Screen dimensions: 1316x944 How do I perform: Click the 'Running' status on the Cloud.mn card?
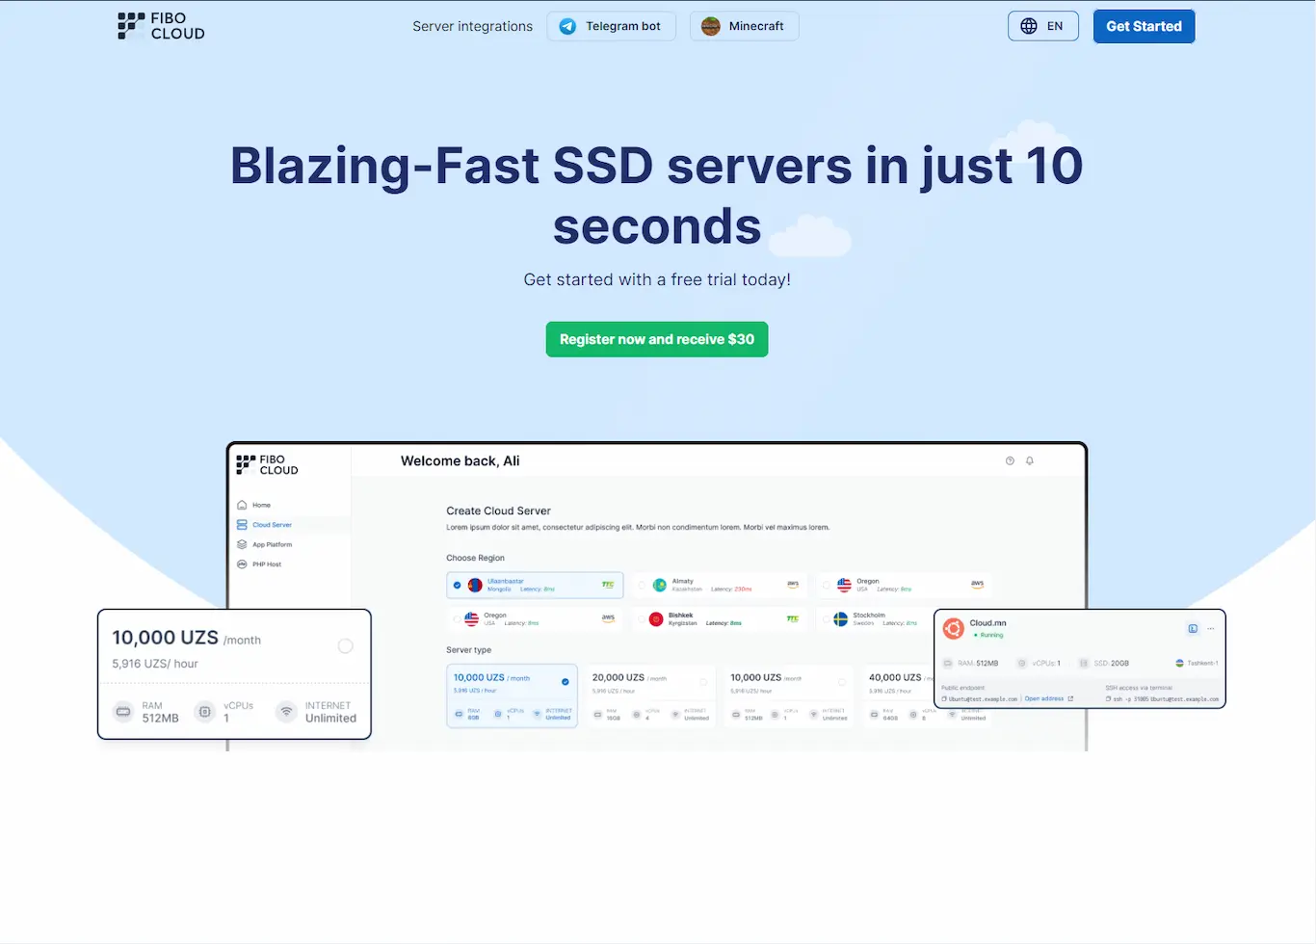click(988, 635)
